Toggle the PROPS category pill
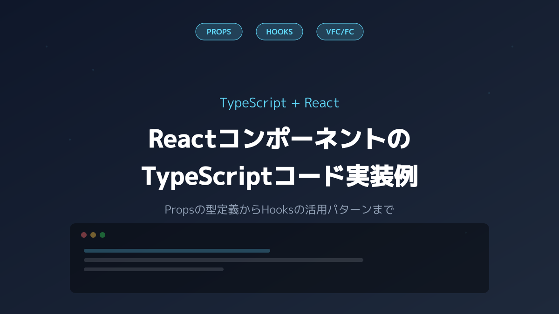Screen dimensions: 559x314 point(219,32)
